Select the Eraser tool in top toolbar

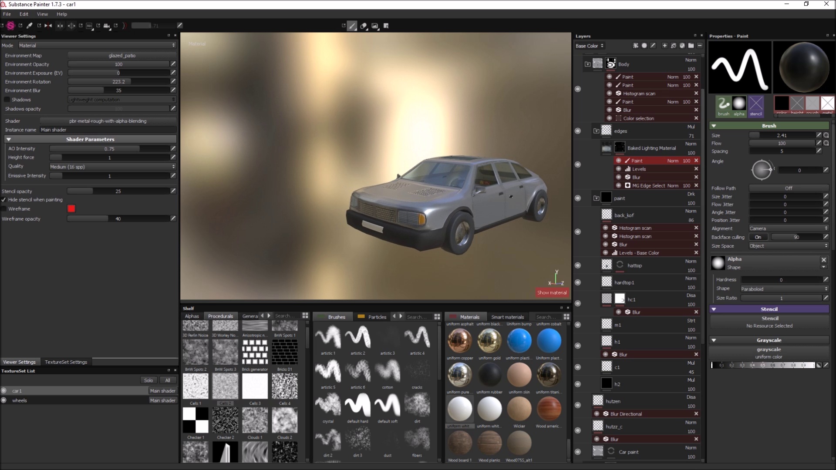364,26
